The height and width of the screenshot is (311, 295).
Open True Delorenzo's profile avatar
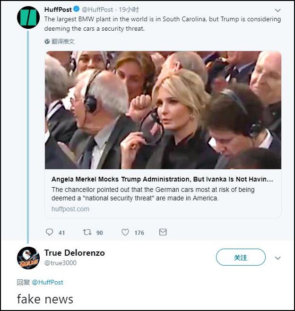tap(28, 258)
